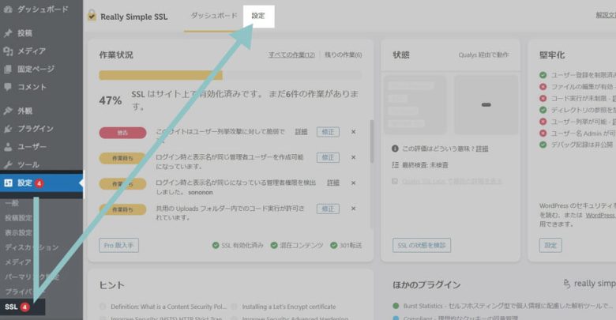Screen dimensions: 616x320
Task: Open ディスカッション submenu item
Action: [32, 247]
